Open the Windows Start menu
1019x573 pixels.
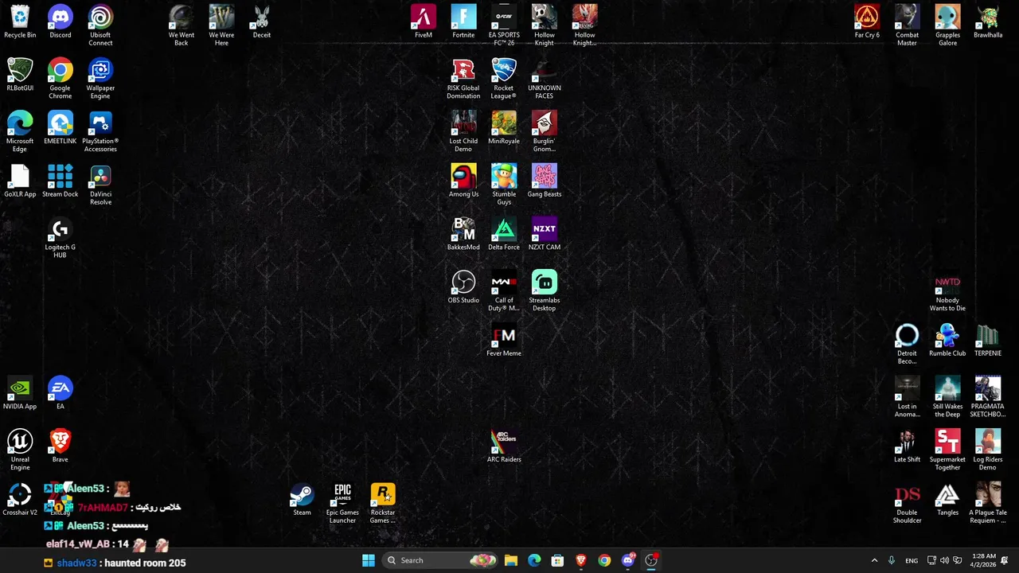point(369,560)
